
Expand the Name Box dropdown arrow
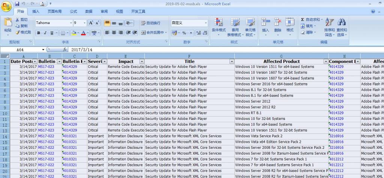click(43, 50)
